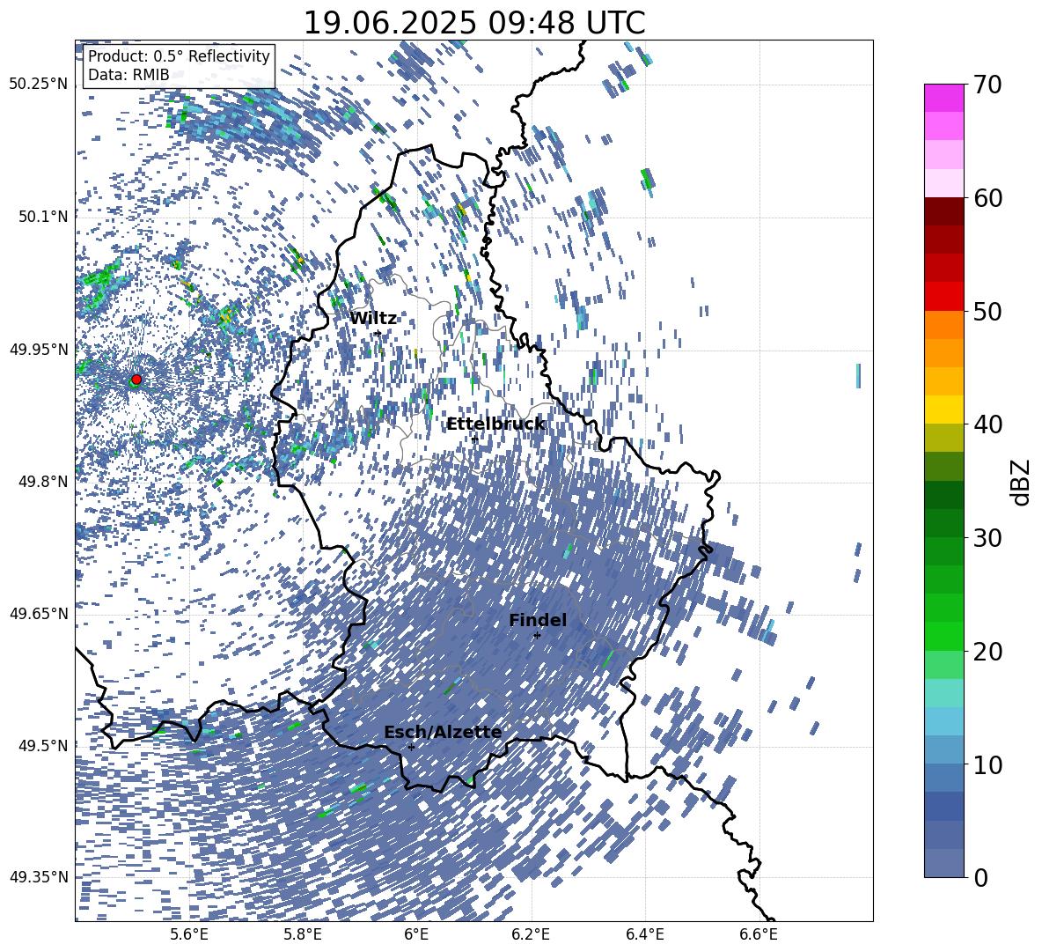Click the 20 colorbar tick label
The width and height of the screenshot is (1042, 952).
tap(987, 651)
